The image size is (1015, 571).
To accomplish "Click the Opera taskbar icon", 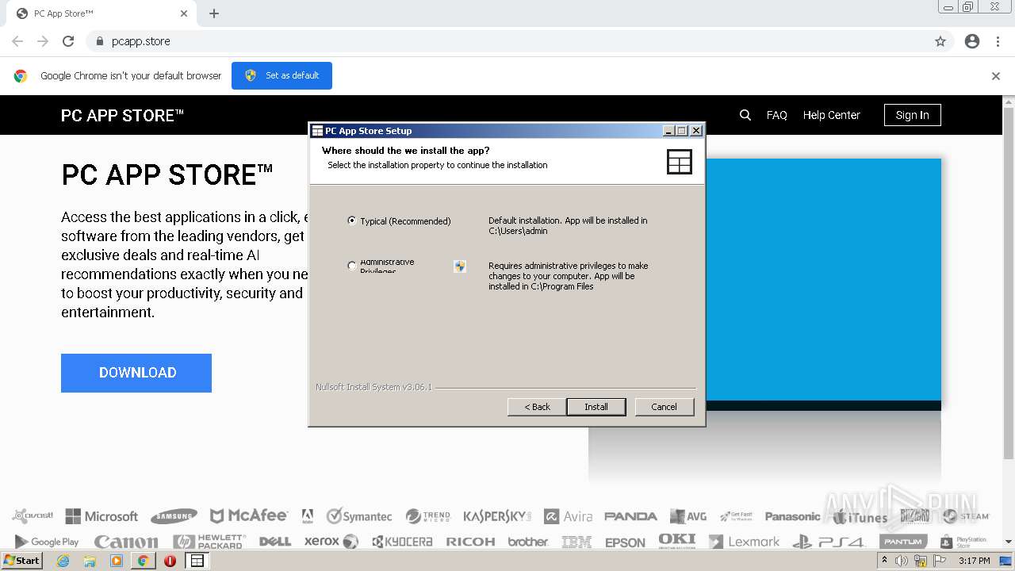I will [170, 561].
